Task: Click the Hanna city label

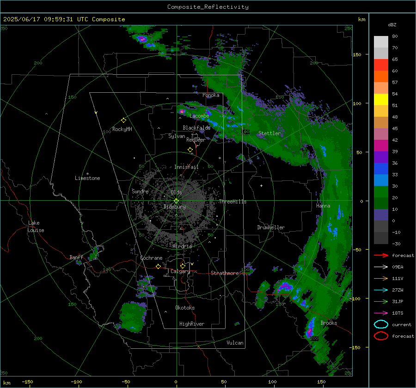Action: pyautogui.click(x=323, y=206)
